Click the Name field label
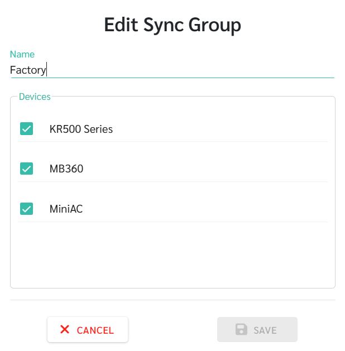 (x=22, y=54)
